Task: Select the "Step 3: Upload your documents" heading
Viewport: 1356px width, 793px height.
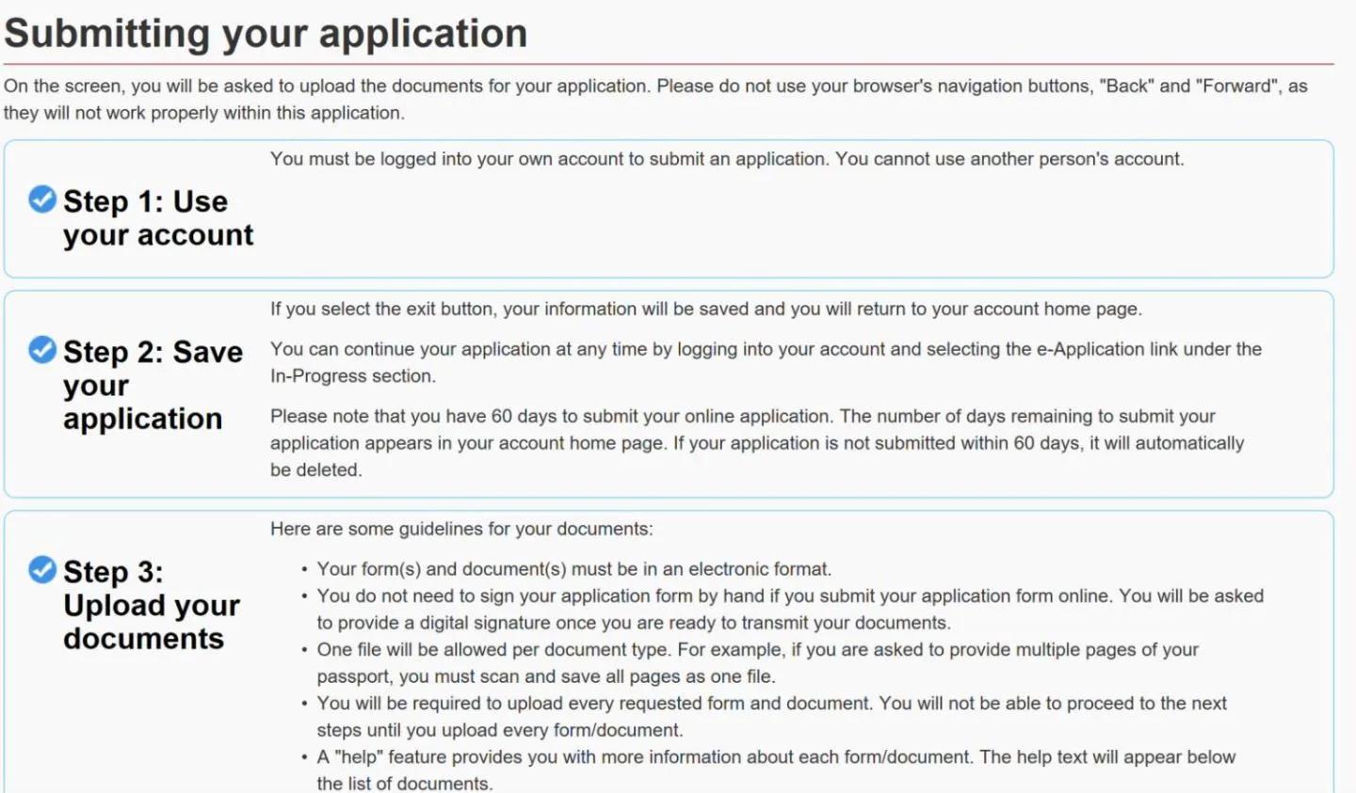Action: tap(152, 605)
